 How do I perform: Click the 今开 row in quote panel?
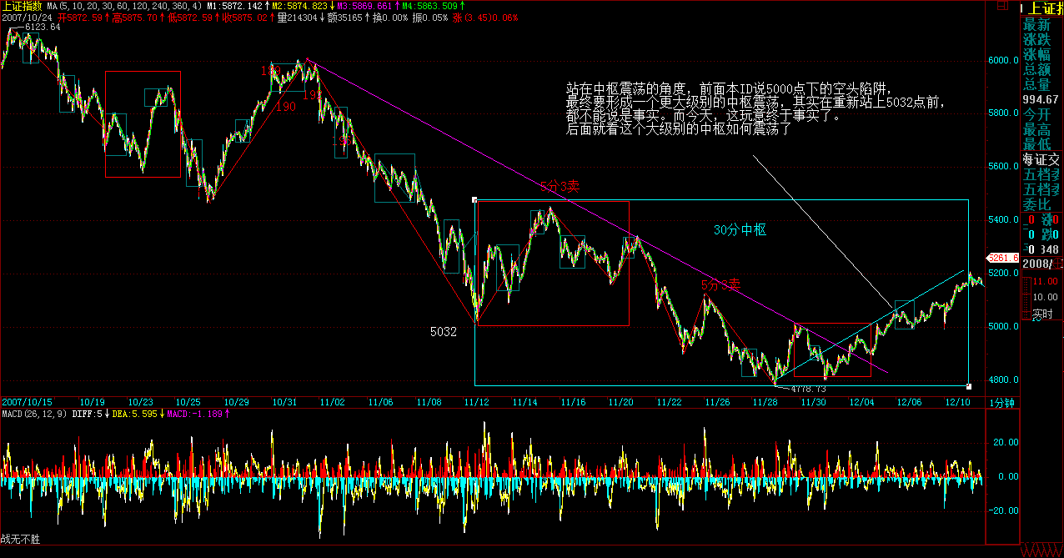[x=1042, y=114]
